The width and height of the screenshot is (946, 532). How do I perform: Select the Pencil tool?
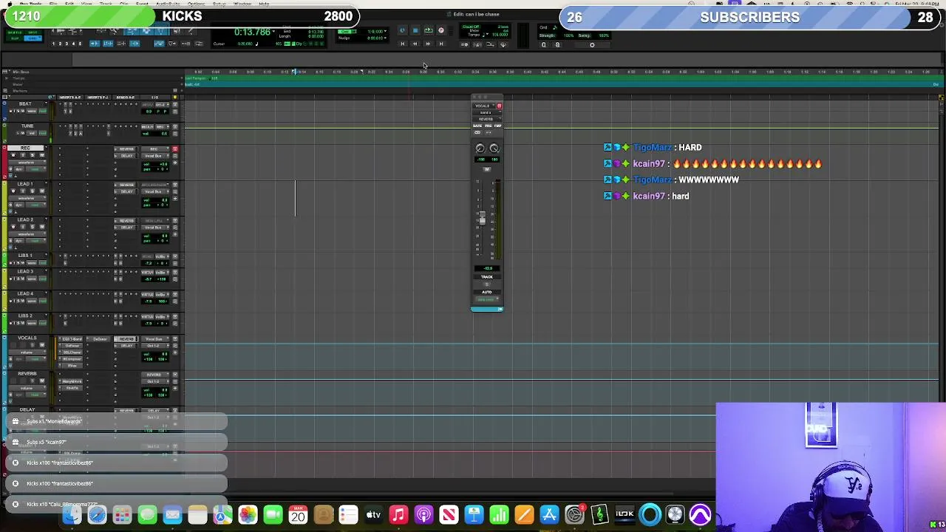coord(191,30)
